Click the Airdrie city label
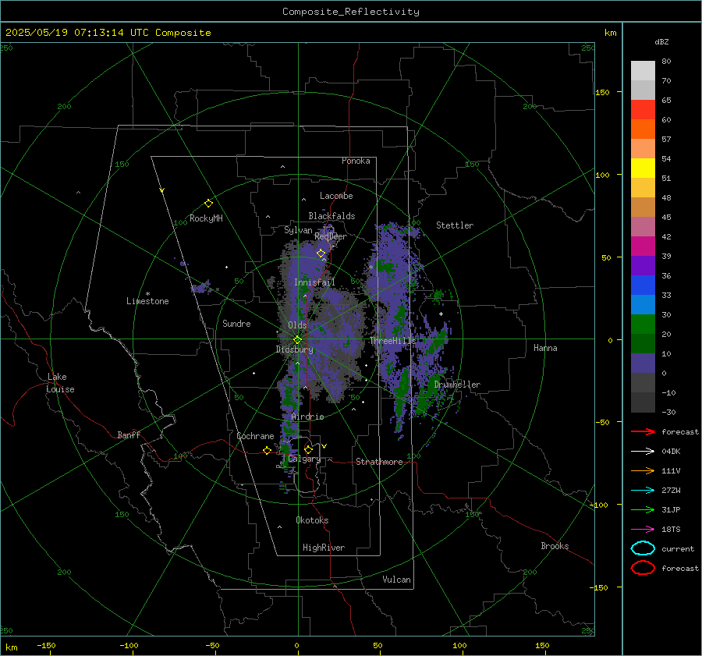 [307, 417]
